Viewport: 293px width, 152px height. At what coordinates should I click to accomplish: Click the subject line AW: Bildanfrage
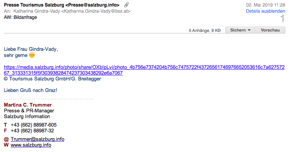tap(20, 17)
